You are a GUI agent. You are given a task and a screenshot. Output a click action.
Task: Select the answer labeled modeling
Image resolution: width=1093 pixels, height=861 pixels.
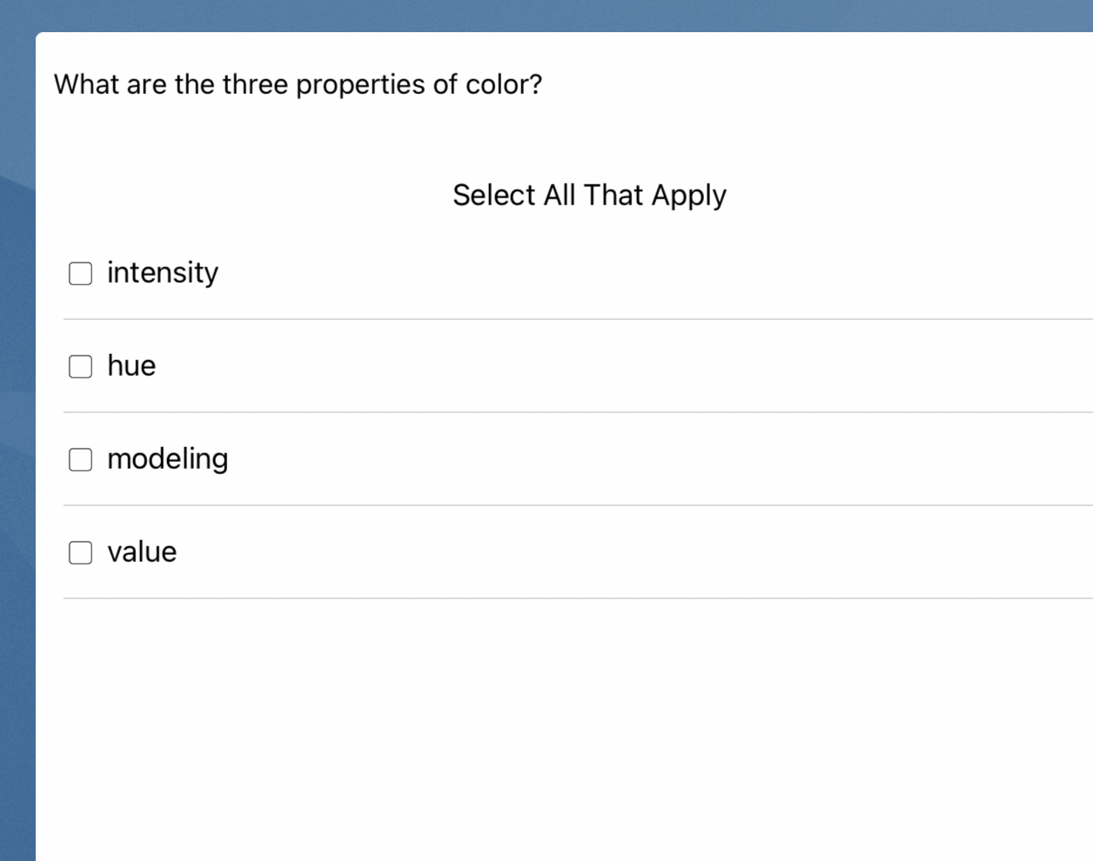(167, 459)
